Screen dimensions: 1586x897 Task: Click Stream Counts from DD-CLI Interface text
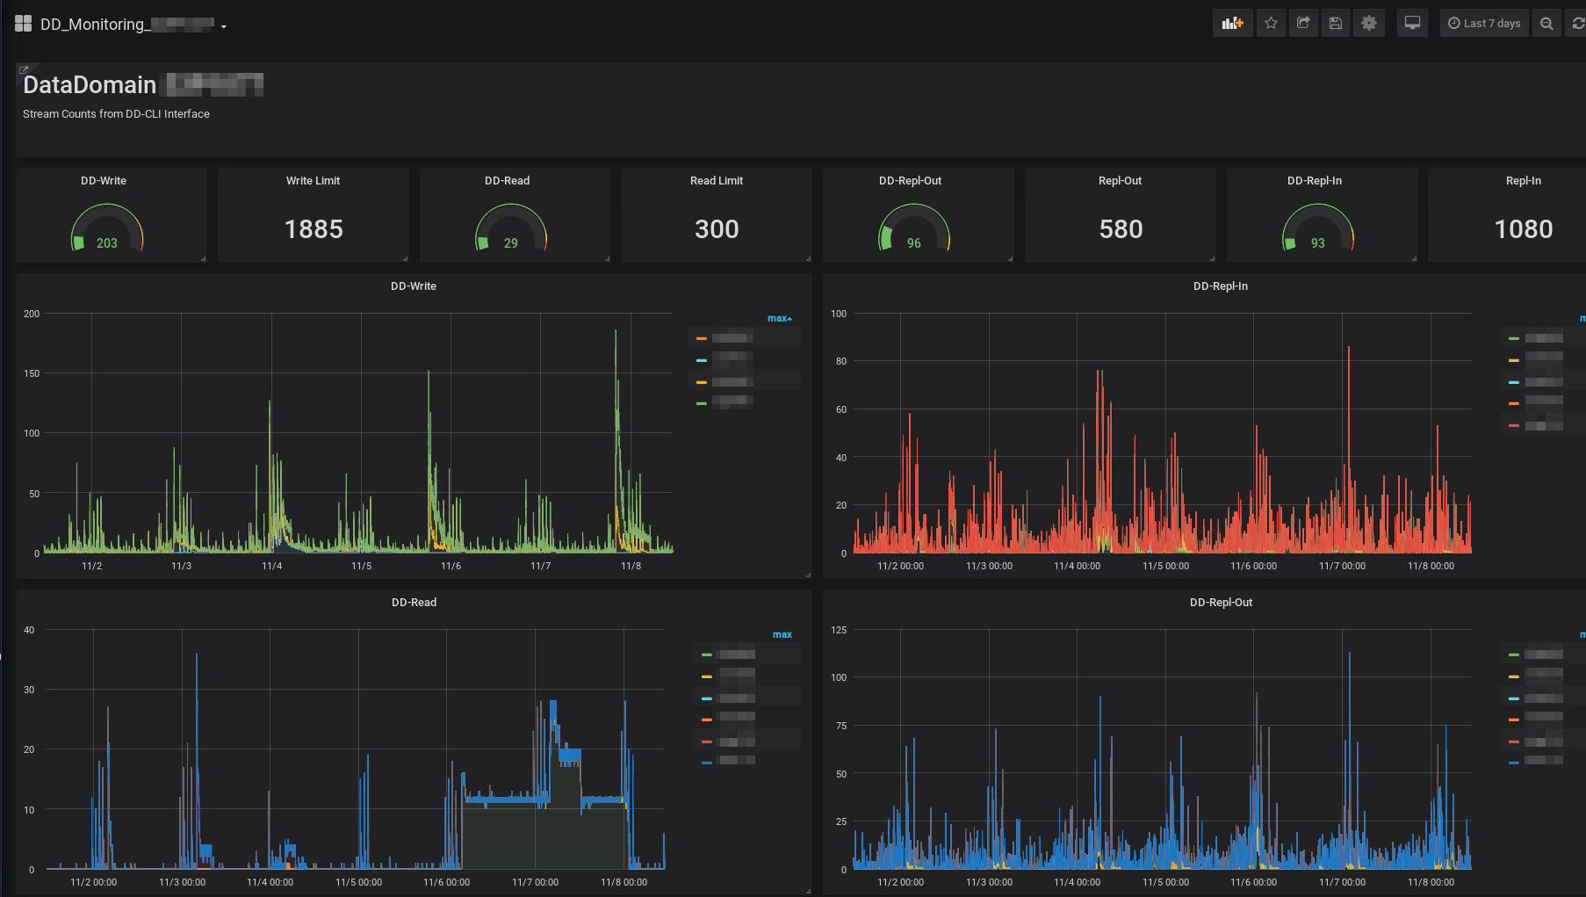tap(116, 114)
